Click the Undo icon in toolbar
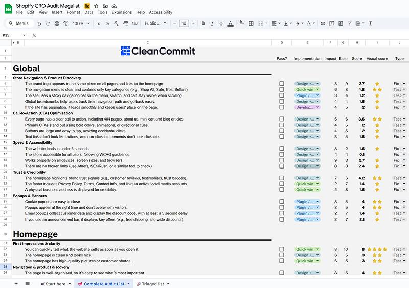Screen dimensions: 409x288 click(39, 23)
